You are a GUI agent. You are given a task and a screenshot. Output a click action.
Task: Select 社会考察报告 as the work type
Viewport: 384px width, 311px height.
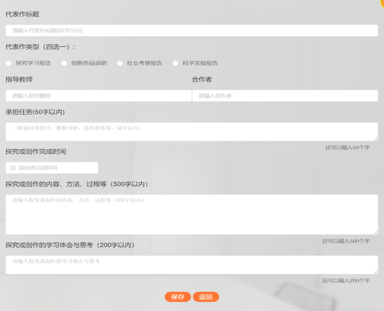pos(120,63)
